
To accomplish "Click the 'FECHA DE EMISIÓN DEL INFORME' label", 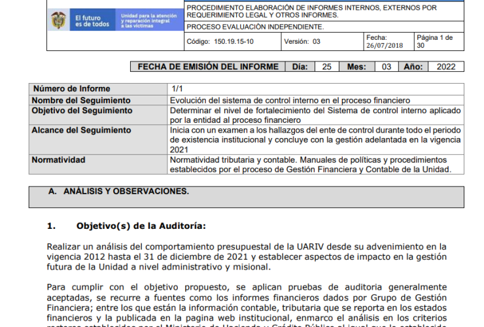I will (x=208, y=67).
